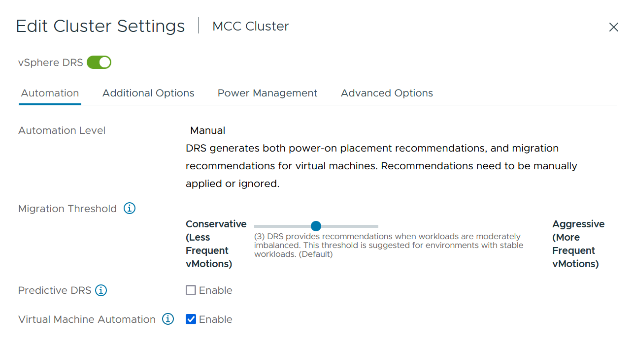Go to the Advanced Options tab

(387, 93)
